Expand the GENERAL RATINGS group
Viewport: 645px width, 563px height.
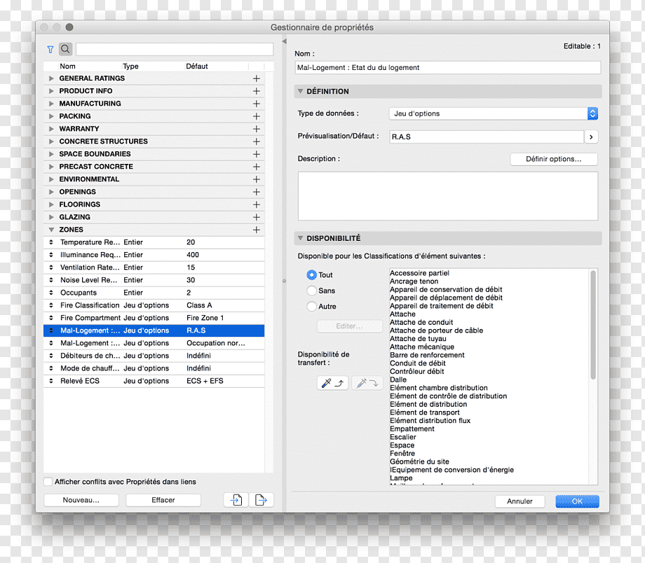[x=51, y=78]
